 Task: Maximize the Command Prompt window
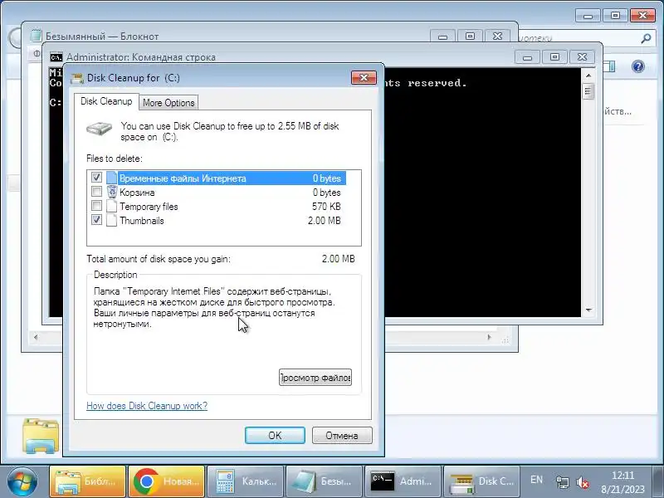coord(554,57)
